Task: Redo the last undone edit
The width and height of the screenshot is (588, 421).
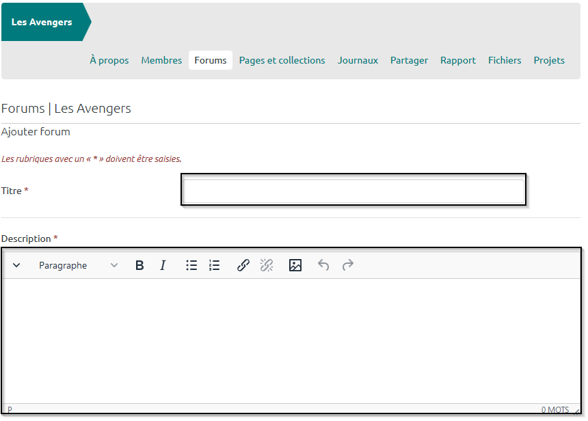Action: coord(347,265)
